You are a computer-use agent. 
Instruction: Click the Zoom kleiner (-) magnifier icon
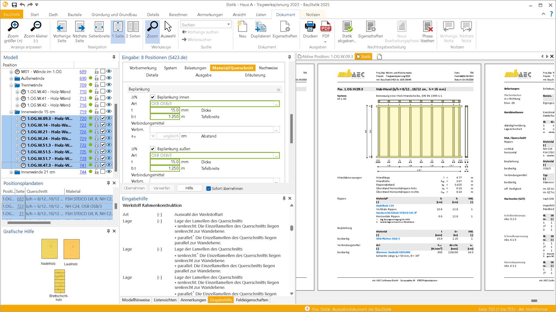click(x=36, y=26)
